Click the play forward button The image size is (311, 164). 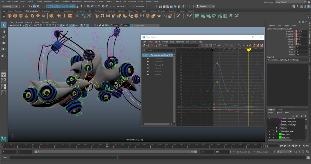296,146
